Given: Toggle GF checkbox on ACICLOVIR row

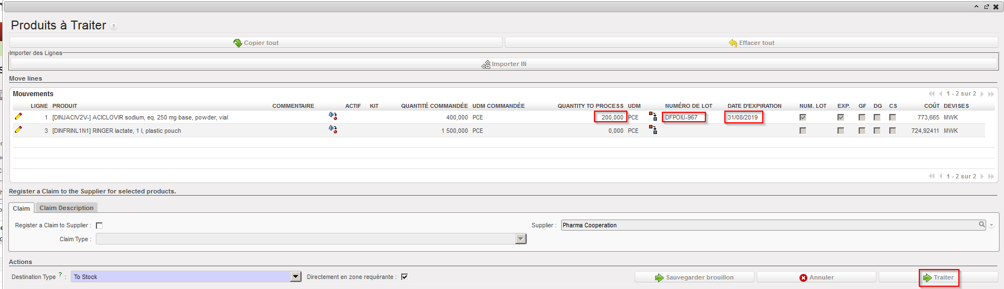Looking at the screenshot, I should coord(862,117).
